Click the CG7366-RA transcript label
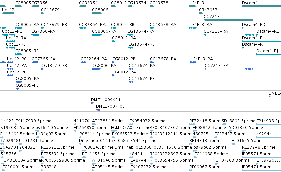This screenshot has height=172, width=281. [43, 31]
